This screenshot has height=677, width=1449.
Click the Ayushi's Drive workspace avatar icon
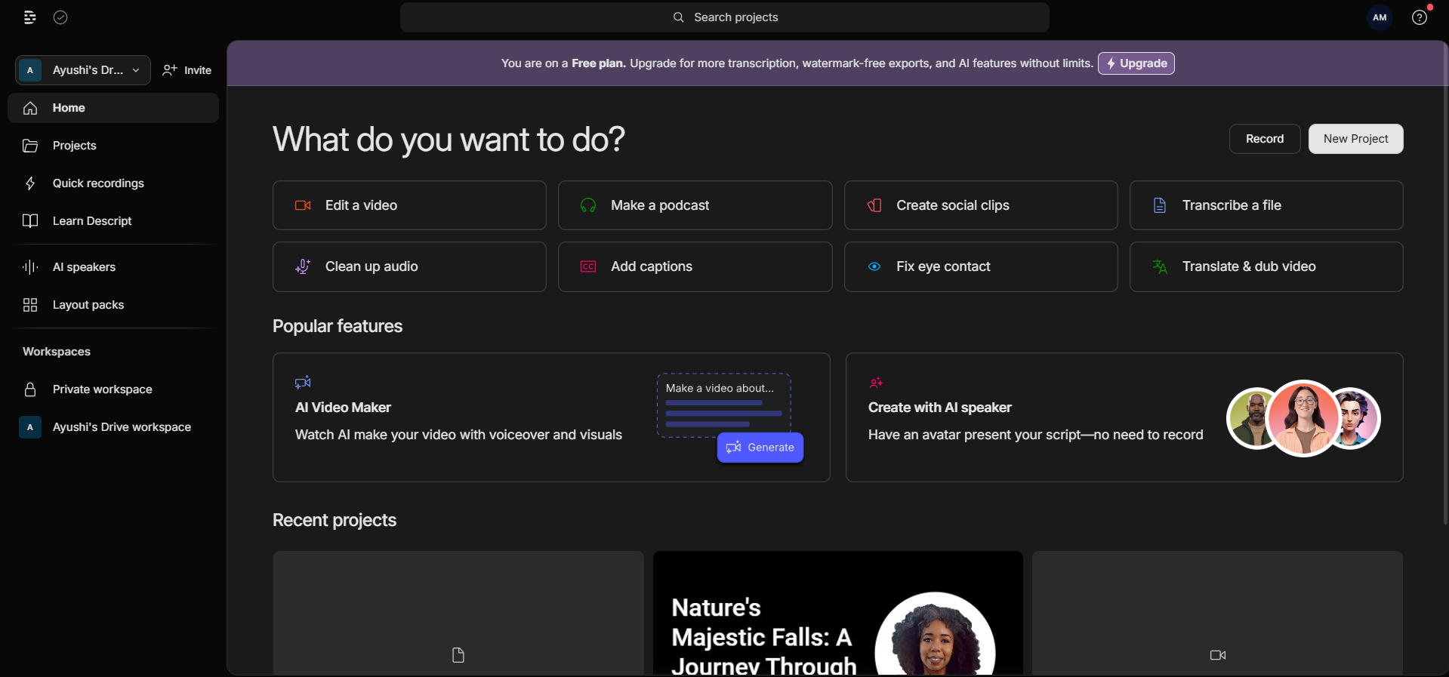[30, 427]
